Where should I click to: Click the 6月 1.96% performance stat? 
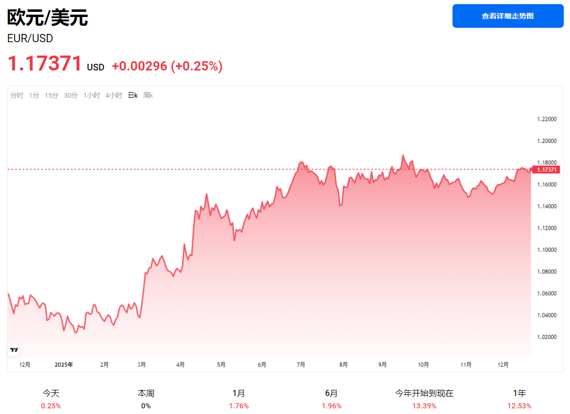(331, 399)
